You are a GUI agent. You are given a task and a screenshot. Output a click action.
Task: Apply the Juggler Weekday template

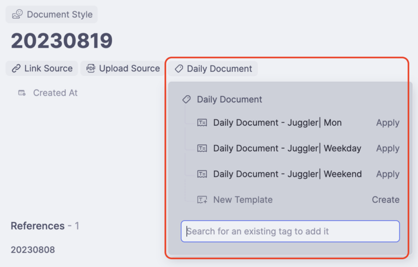coord(388,148)
